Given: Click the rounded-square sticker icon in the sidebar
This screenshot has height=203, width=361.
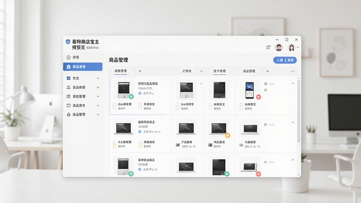Looking at the screenshot, I should point(69,97).
